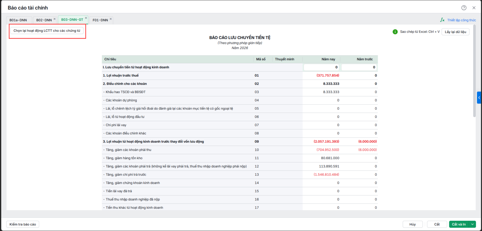Screen dimensions: 482x231
Task: Switch to the B01a-DNN tab
Action: coord(18,20)
